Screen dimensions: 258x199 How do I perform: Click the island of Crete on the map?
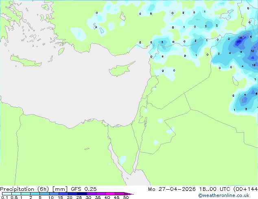click(x=26, y=61)
